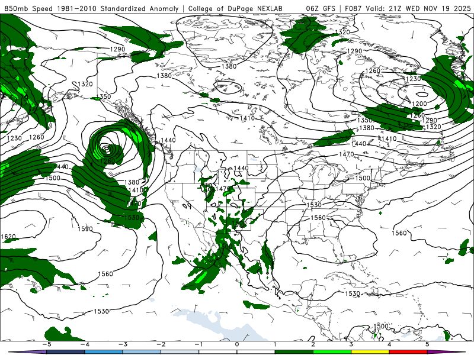Click the 'College of DuPage NEXLAB' label
This screenshot has height=355, width=474.
(x=235, y=9)
